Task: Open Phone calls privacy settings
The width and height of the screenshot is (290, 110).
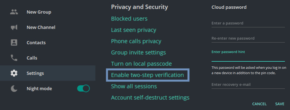Action: click(136, 41)
